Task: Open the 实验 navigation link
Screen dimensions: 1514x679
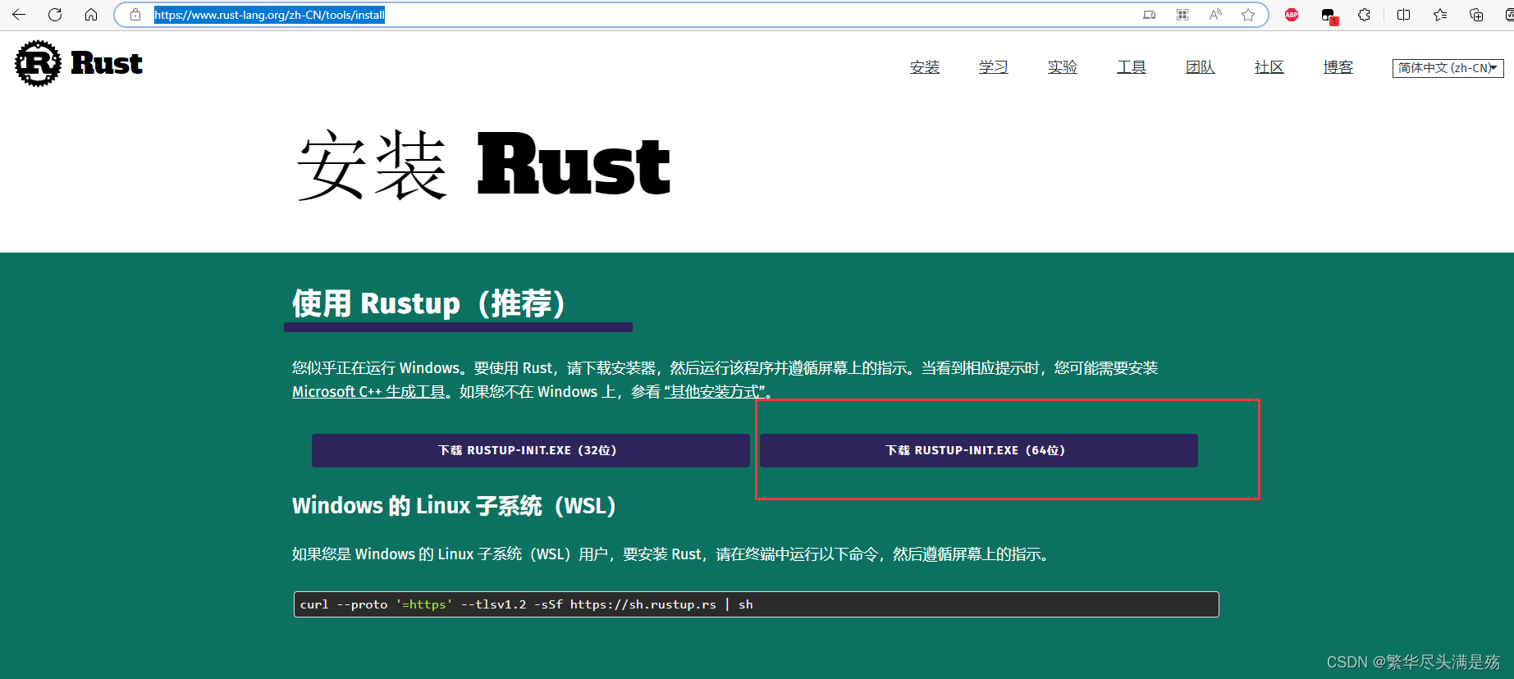Action: tap(1063, 67)
